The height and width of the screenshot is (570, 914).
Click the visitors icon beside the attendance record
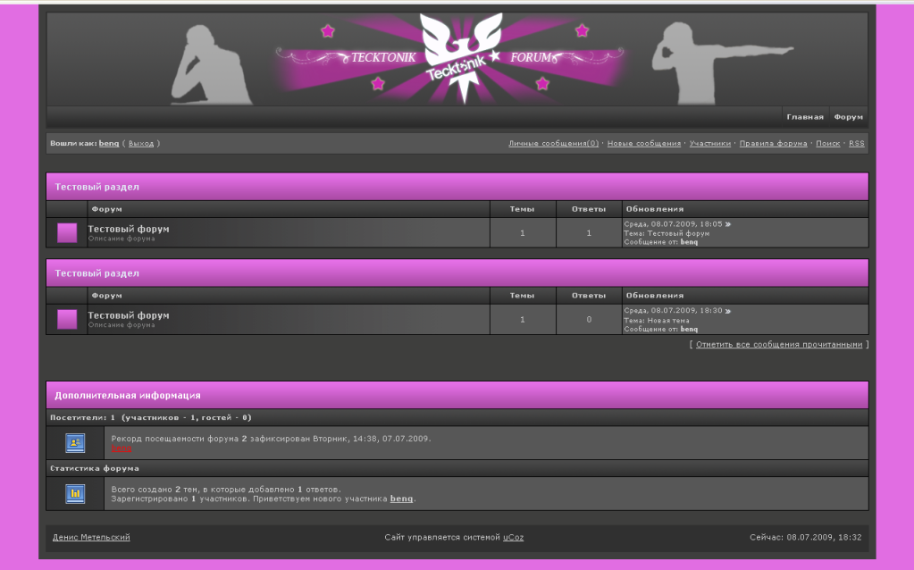coord(75,443)
